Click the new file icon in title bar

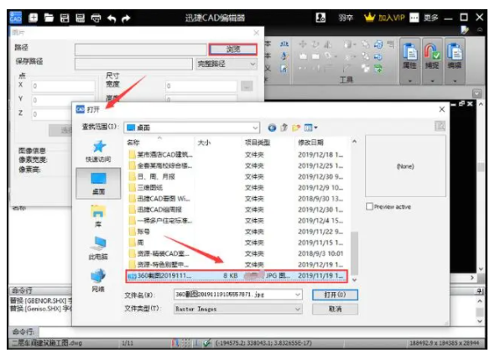click(x=34, y=18)
